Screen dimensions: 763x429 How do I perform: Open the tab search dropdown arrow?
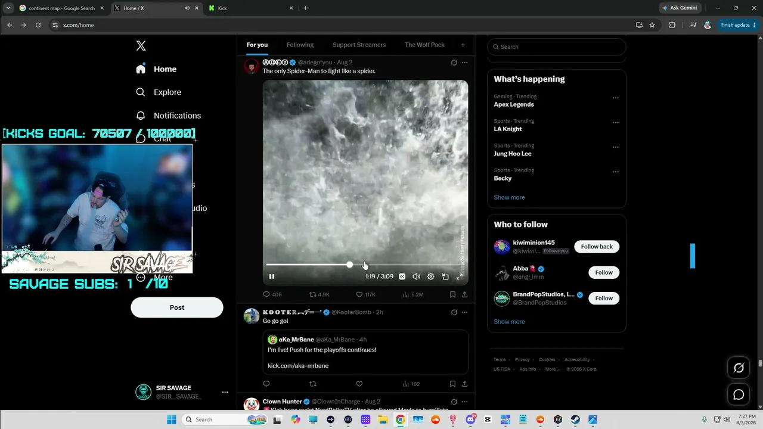coord(8,8)
